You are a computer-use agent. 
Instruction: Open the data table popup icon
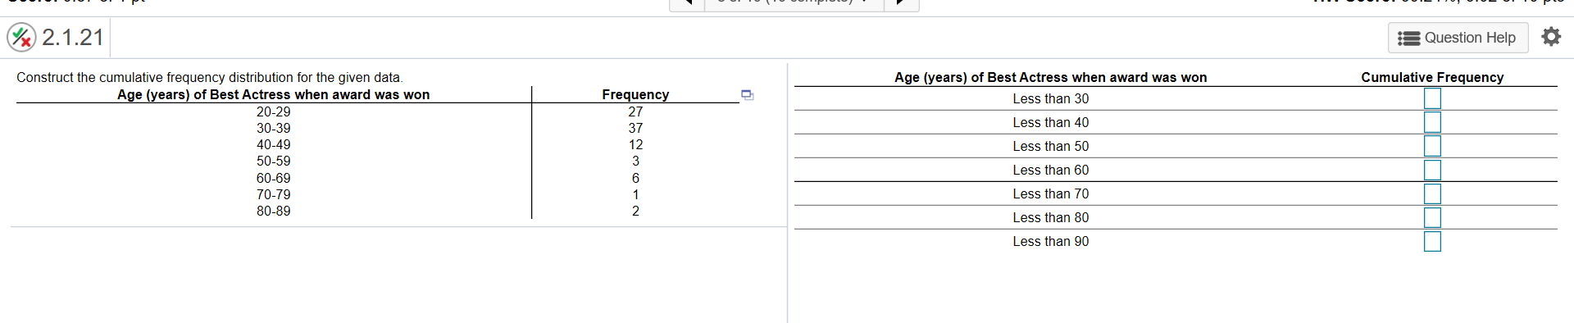pos(747,95)
